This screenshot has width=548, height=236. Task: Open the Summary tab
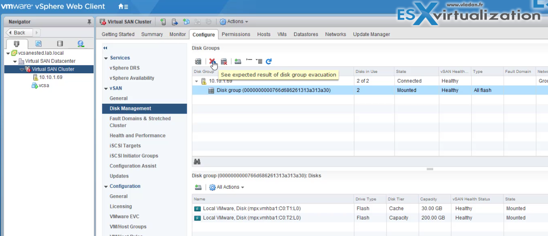152,34
